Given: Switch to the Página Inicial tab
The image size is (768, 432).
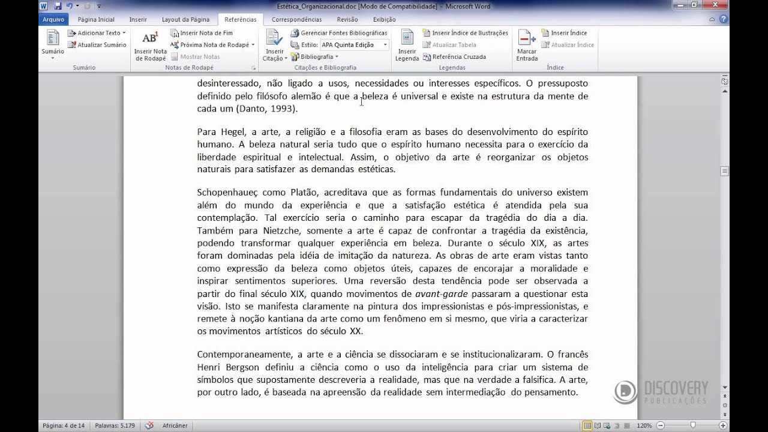Looking at the screenshot, I should point(95,19).
